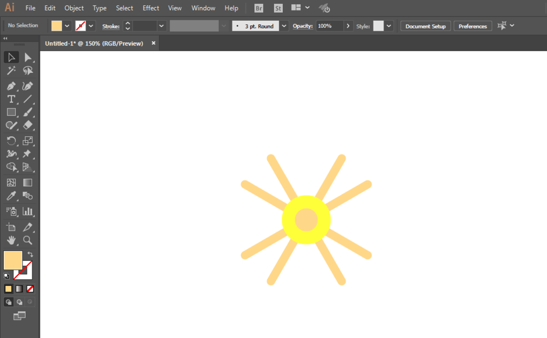Select the Rotate tool

(x=11, y=141)
